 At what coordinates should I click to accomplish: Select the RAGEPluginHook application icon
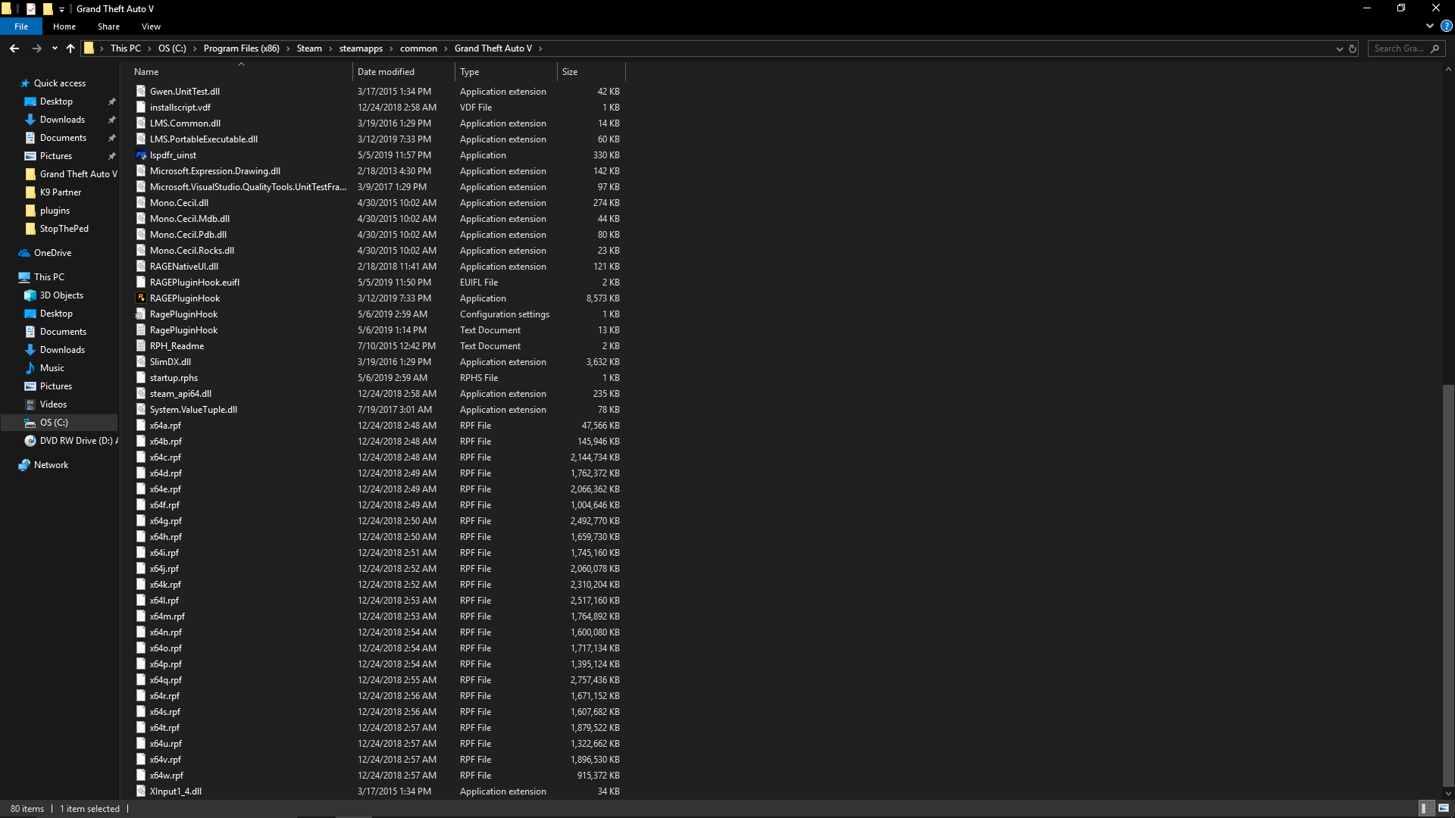coord(141,298)
